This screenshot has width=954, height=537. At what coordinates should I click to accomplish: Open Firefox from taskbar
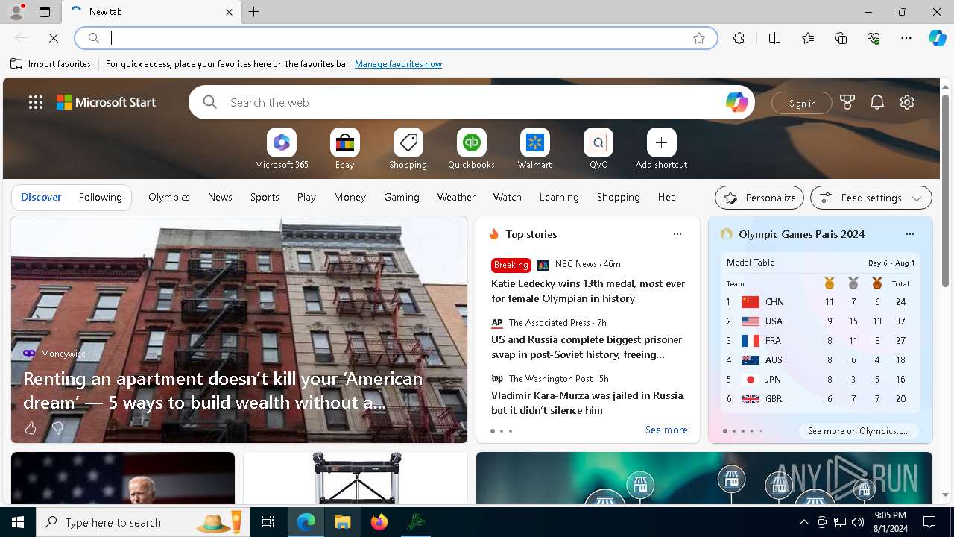click(379, 522)
